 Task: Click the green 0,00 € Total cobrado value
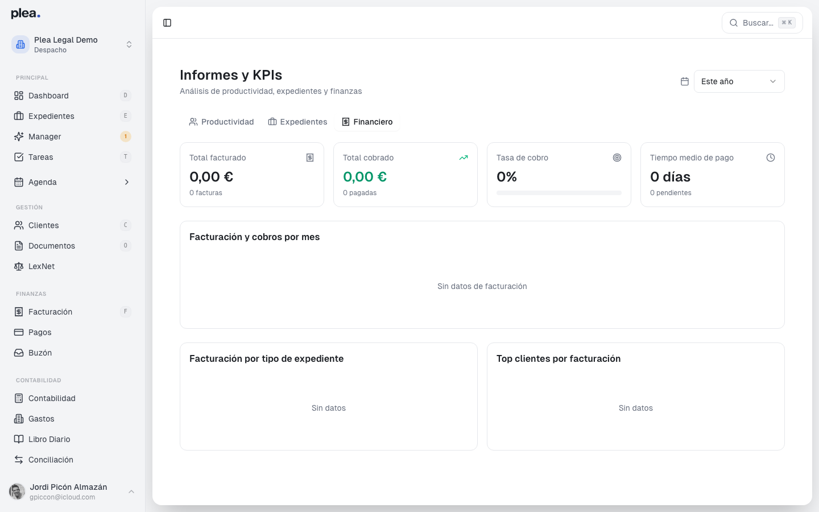coord(365,177)
